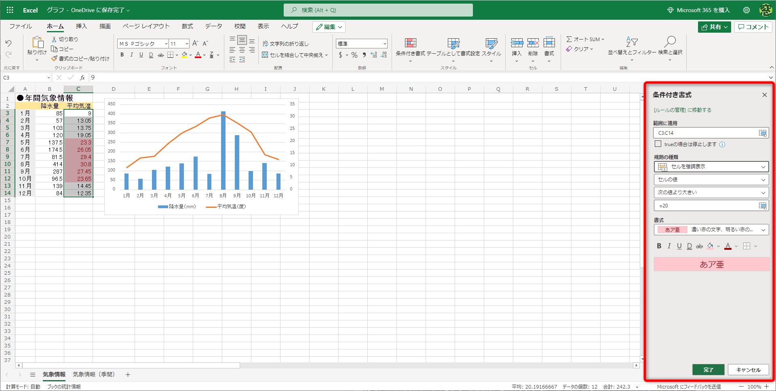Click the コメント button
The width and height of the screenshot is (776, 391).
[x=753, y=27]
